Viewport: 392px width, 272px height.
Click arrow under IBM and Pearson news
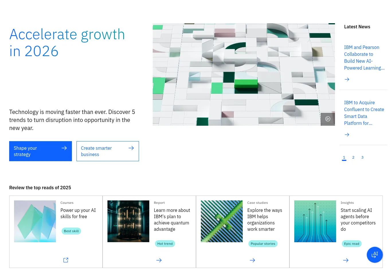347,79
